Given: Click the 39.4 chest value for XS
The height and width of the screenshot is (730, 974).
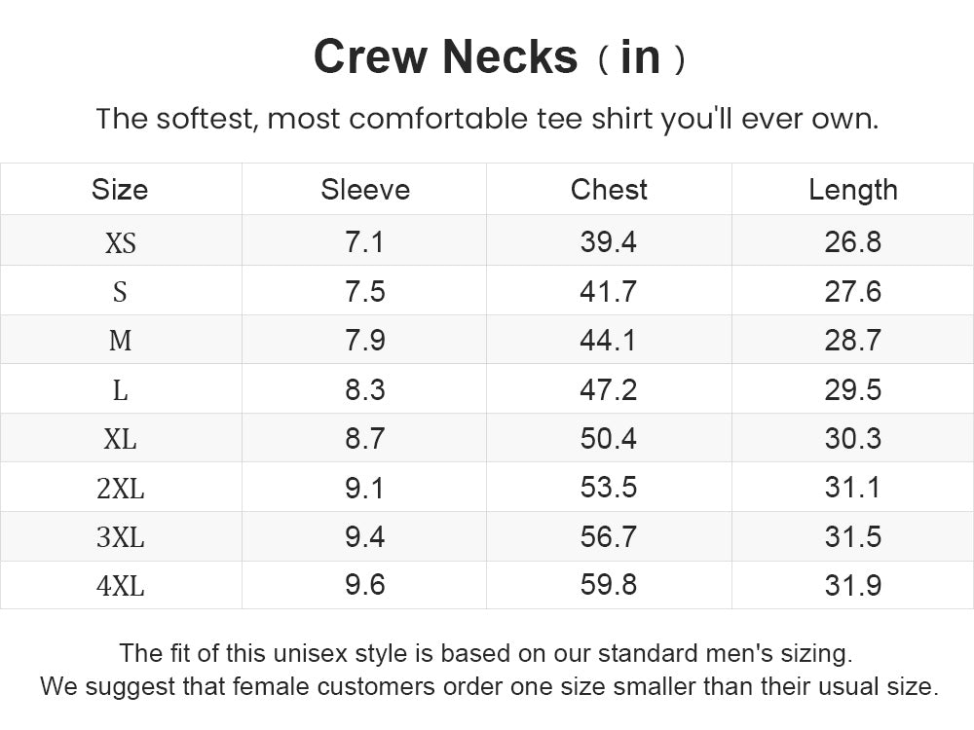Looking at the screenshot, I should pyautogui.click(x=609, y=241).
